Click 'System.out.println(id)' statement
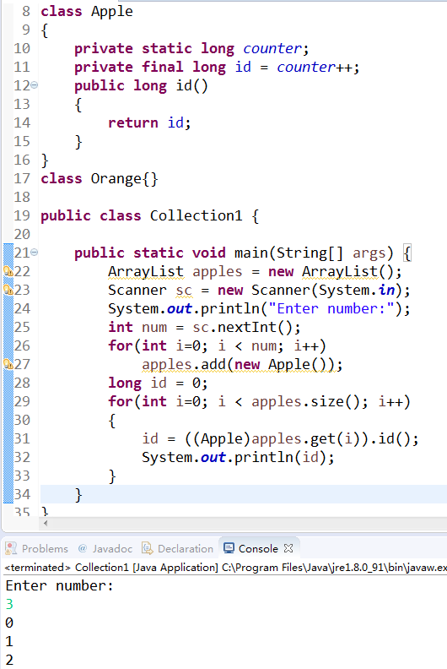447x669 pixels. tap(238, 457)
